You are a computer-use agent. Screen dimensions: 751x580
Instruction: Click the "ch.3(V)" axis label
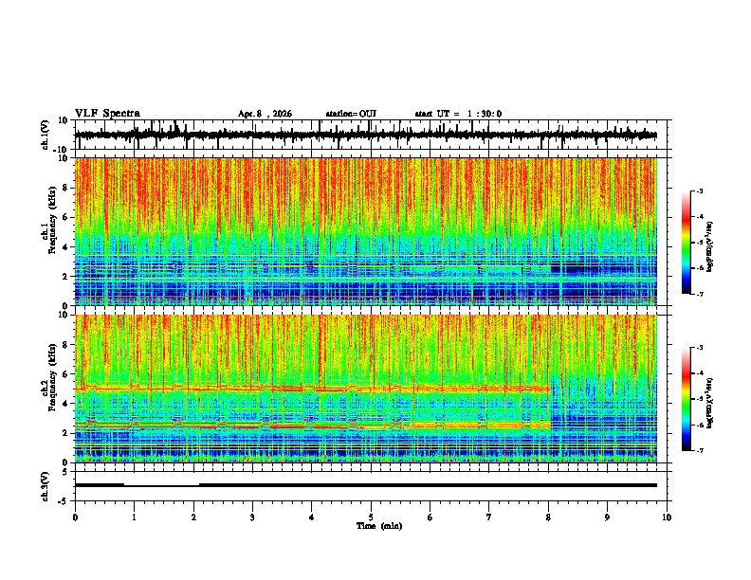click(46, 487)
